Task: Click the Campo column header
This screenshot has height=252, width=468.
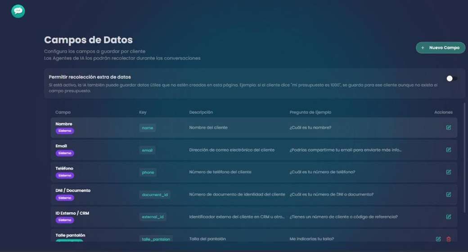Action: coord(63,112)
